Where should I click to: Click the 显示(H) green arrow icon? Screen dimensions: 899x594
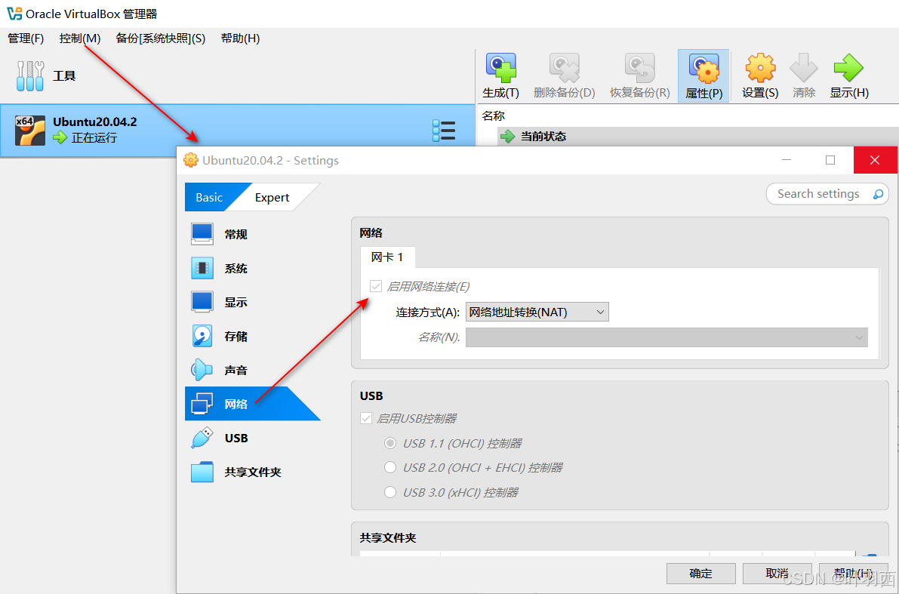(848, 68)
